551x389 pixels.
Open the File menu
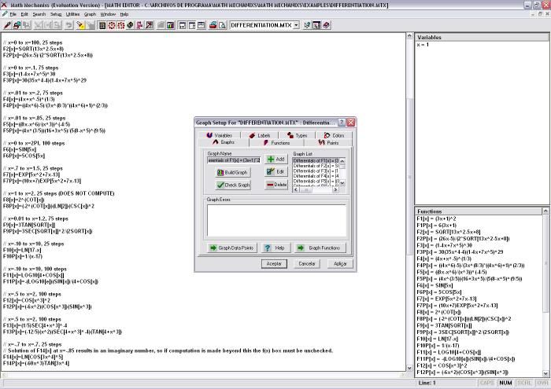pos(13,14)
